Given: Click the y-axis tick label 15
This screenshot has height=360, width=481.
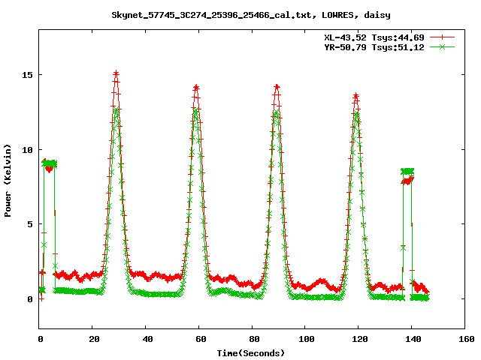Looking at the screenshot, I should pyautogui.click(x=27, y=75).
